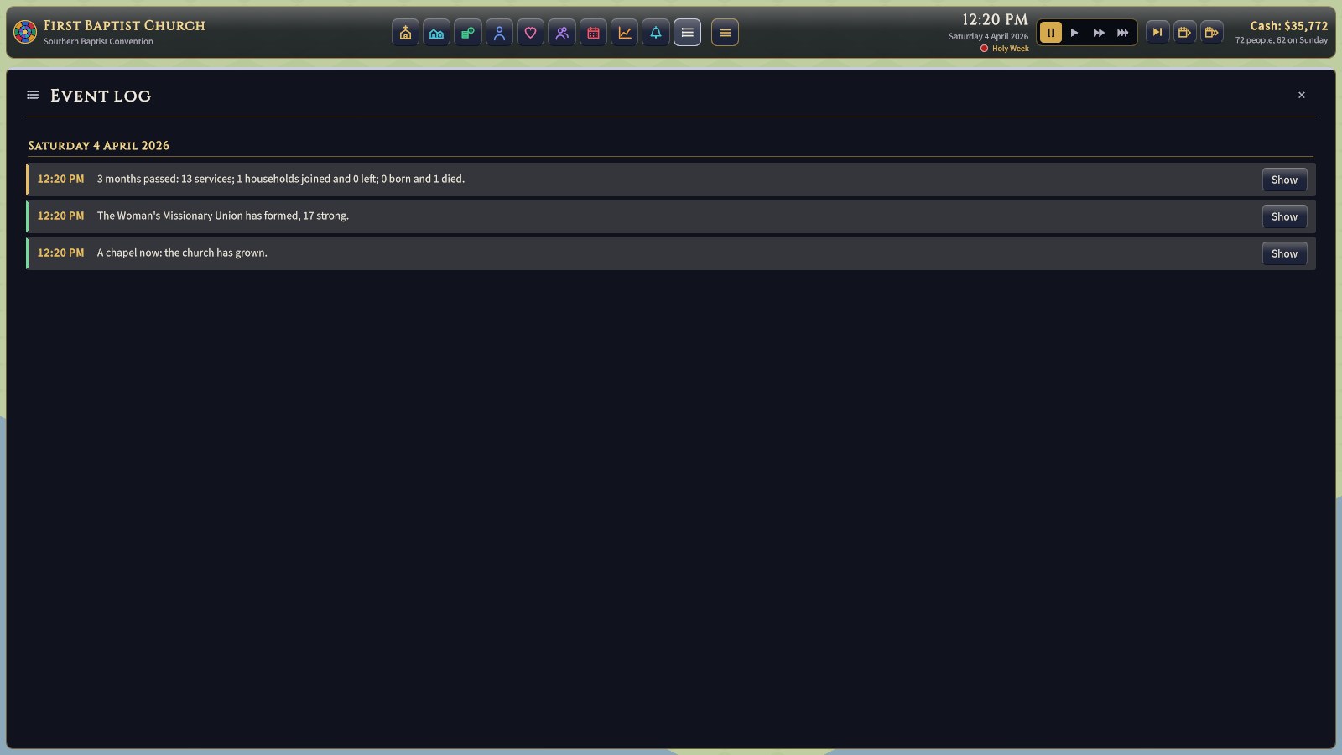The width and height of the screenshot is (1342, 755).
Task: Skip to next event button
Action: (x=1157, y=33)
